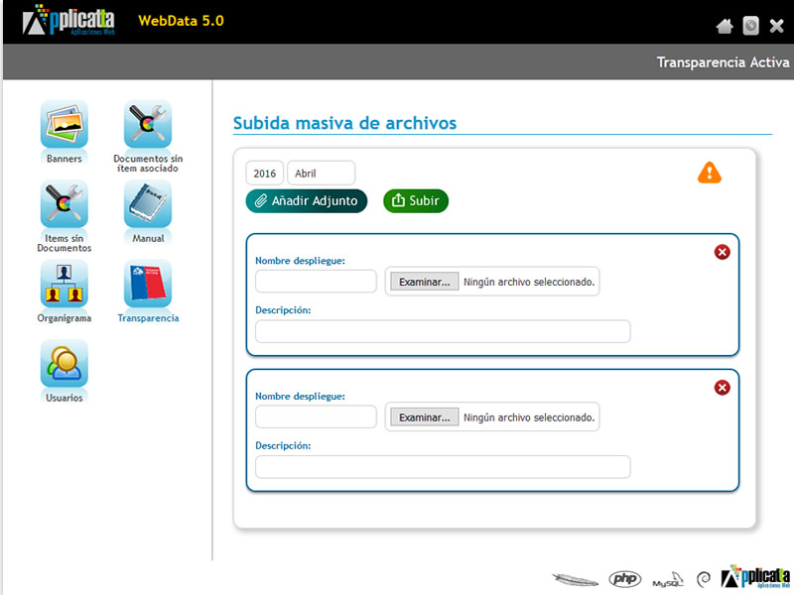Click the Añadir Adjunto button

click(307, 201)
